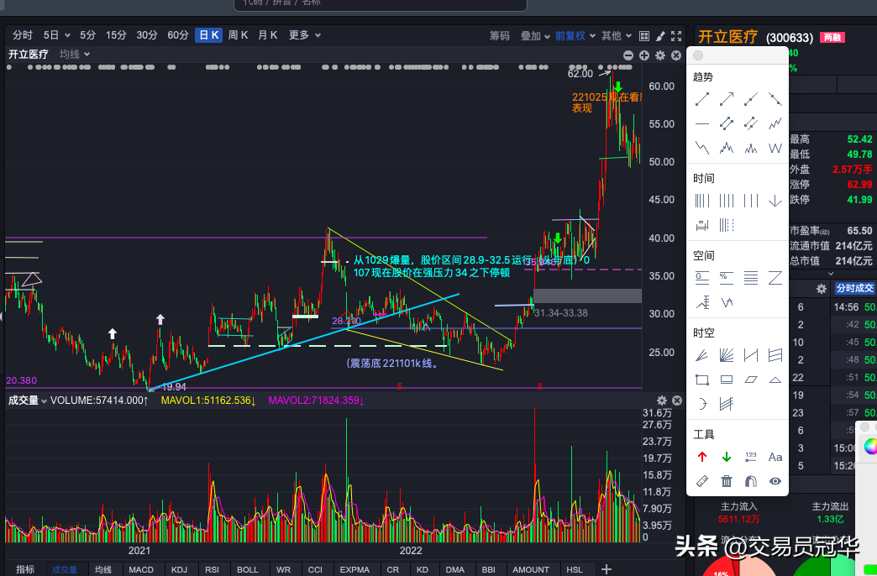
Task: Open settings gear beside 分时成交
Action: tap(821, 289)
